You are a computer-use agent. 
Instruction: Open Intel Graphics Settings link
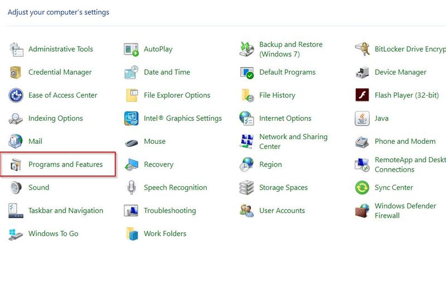(x=183, y=118)
